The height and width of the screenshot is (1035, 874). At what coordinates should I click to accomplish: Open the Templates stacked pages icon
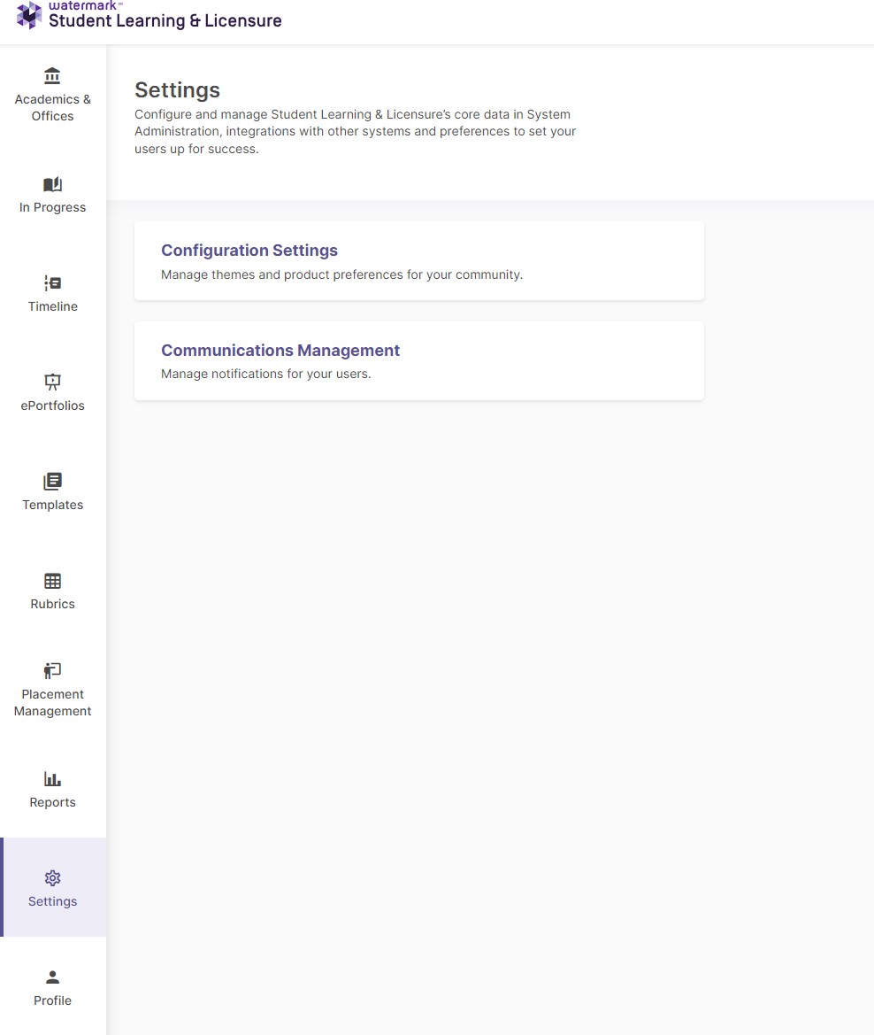tap(52, 481)
